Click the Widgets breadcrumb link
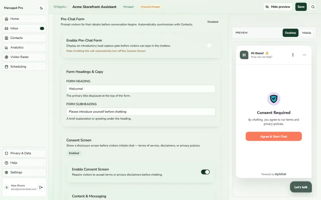Screen dimensions: 321x200 click(60, 7)
